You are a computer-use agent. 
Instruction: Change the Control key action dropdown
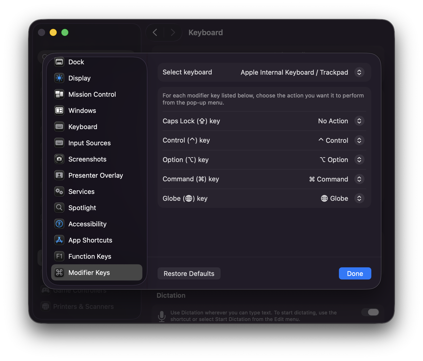359,141
